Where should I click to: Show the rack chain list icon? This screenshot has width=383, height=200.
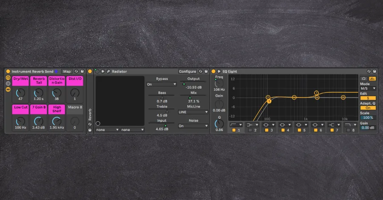coord(8,83)
